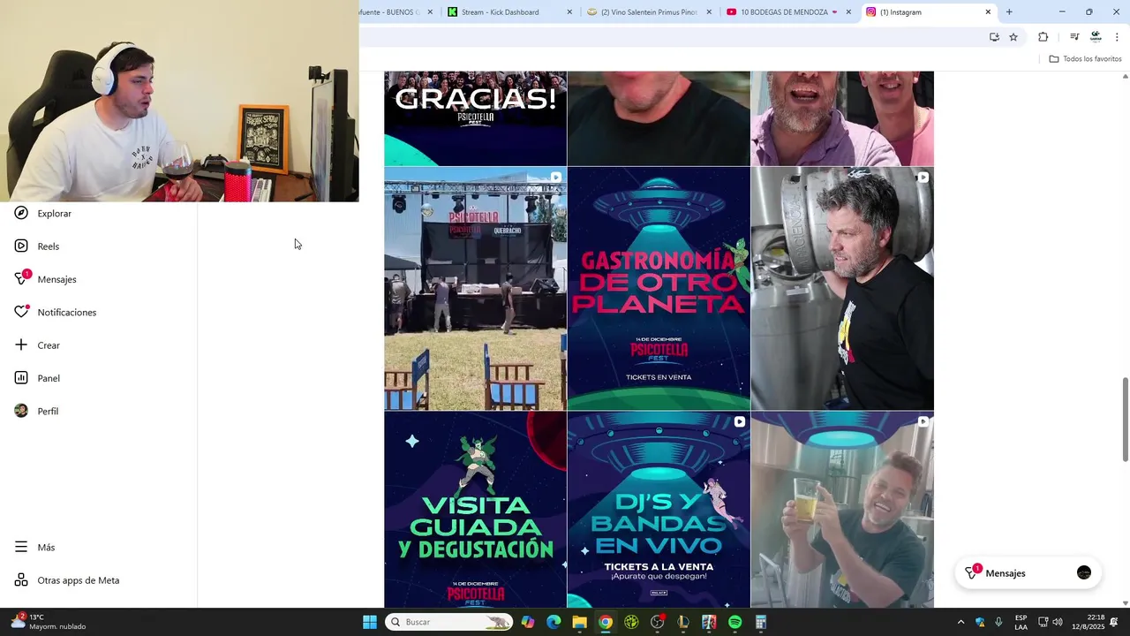Switch to the BUENOS tab
This screenshot has height=636, width=1130.
[x=399, y=12]
